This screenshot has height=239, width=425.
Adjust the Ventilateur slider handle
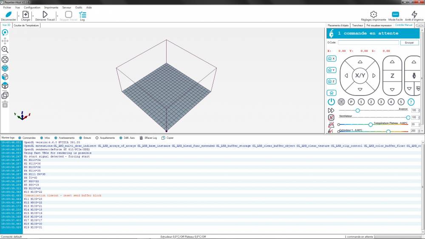(x=408, y=118)
